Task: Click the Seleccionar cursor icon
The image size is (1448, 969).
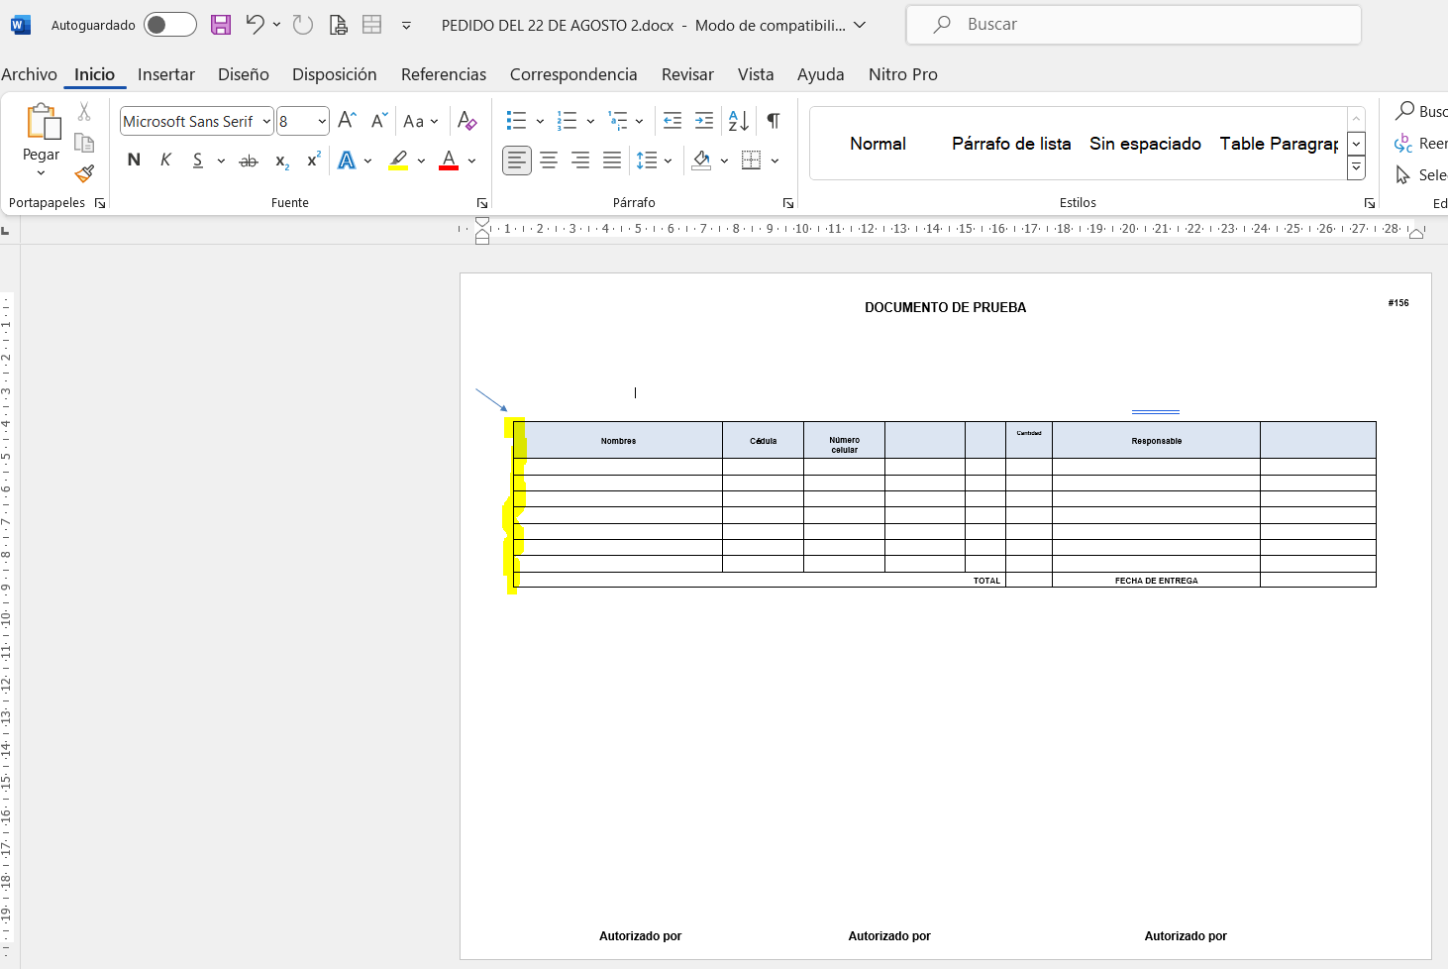Action: [x=1402, y=175]
